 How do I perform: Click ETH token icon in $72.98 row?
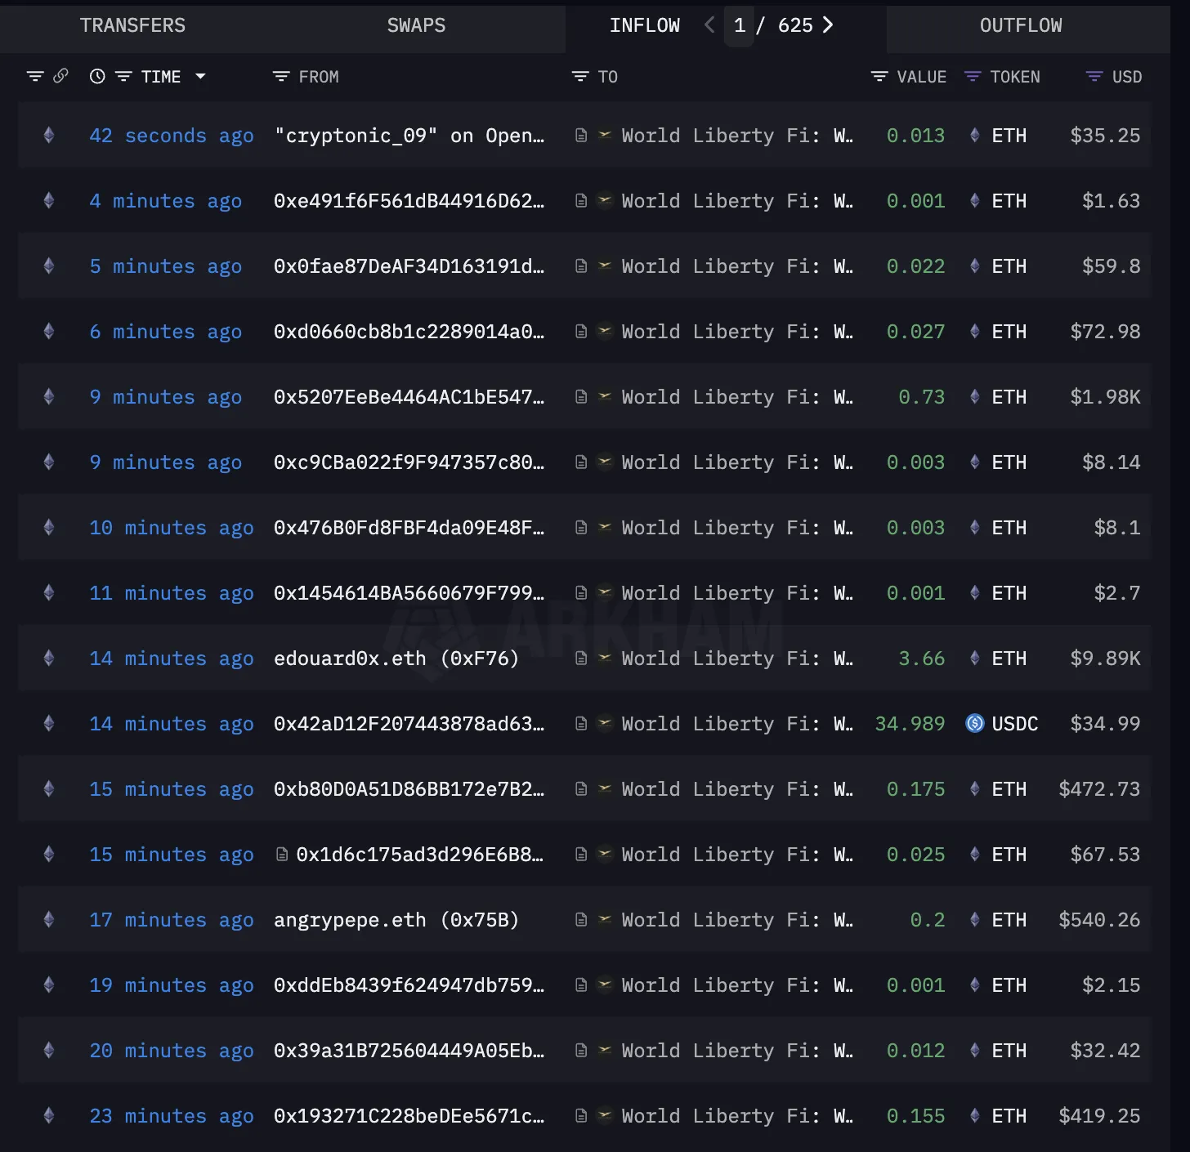pyautogui.click(x=975, y=331)
